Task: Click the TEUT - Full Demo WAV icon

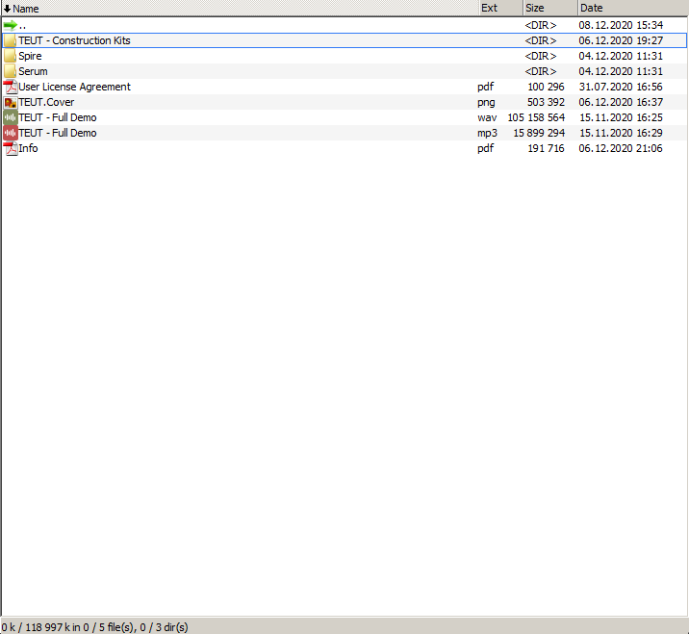Action: click(x=11, y=117)
